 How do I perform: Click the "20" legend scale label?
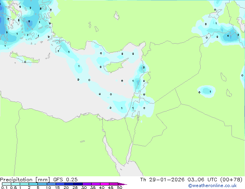click(66, 187)
